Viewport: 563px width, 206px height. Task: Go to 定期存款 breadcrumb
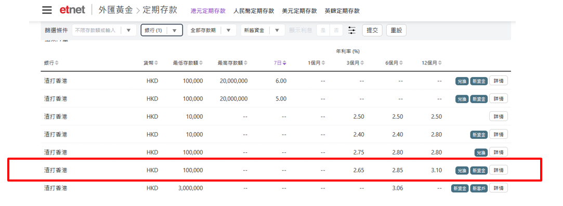tap(160, 10)
